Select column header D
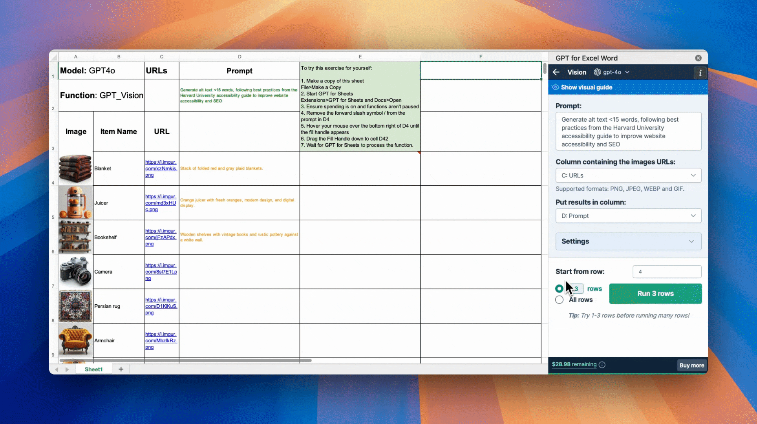The height and width of the screenshot is (424, 757). 240,57
